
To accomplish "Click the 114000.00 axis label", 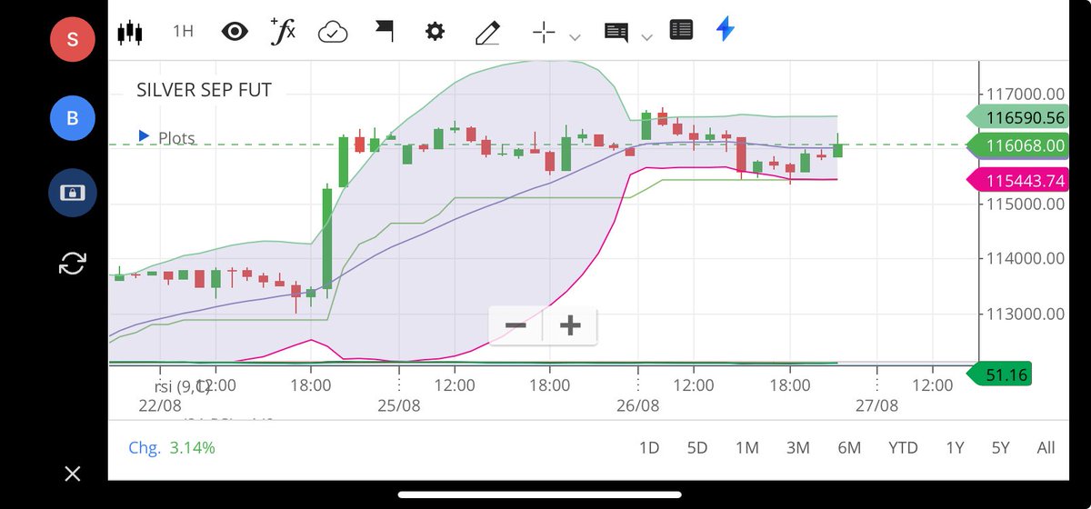I will [1026, 259].
